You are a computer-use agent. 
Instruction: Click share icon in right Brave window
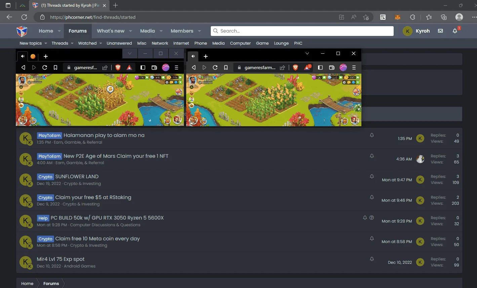(282, 67)
